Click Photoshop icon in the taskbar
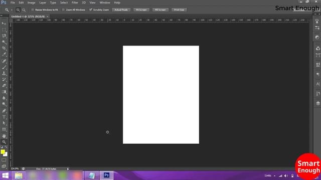Viewport: 321px width, 180px height. (x=106, y=175)
